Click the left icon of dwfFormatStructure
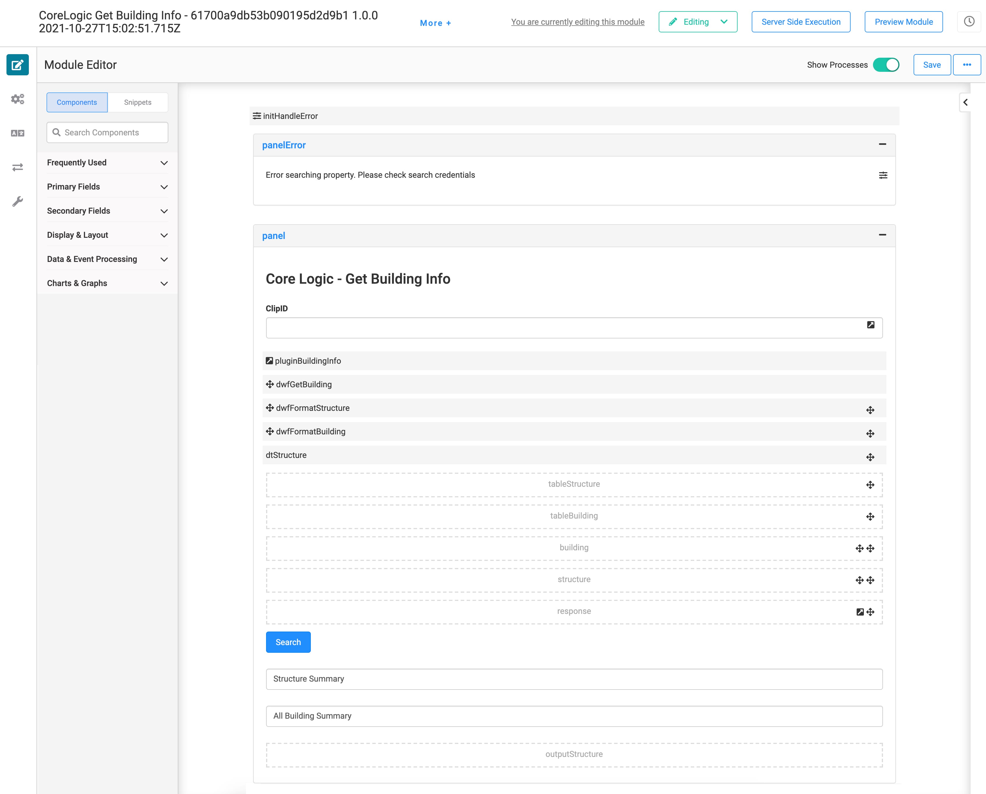Screen dimensions: 986x794 coord(270,408)
